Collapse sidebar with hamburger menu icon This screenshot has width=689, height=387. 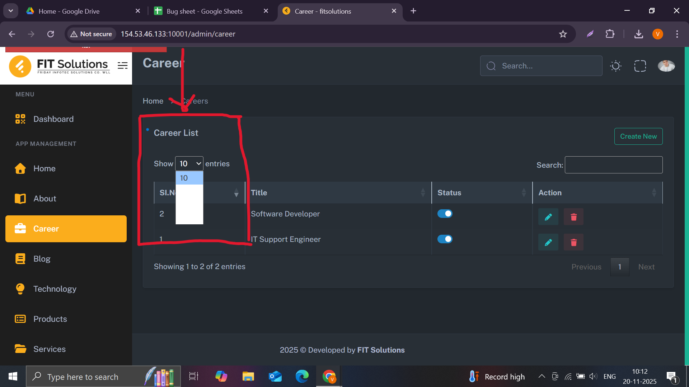tap(122, 65)
